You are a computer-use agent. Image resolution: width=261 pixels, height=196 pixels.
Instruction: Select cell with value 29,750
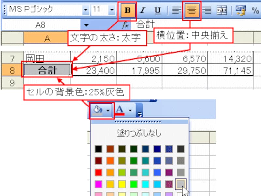185,70
